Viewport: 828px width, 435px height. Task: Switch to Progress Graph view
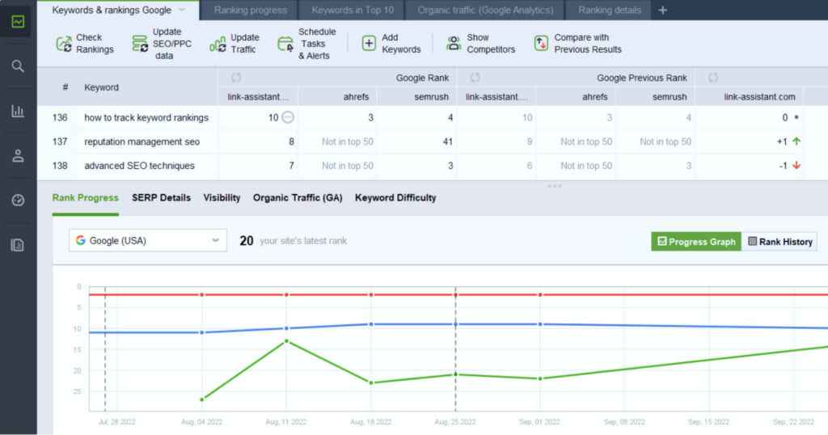[696, 242]
